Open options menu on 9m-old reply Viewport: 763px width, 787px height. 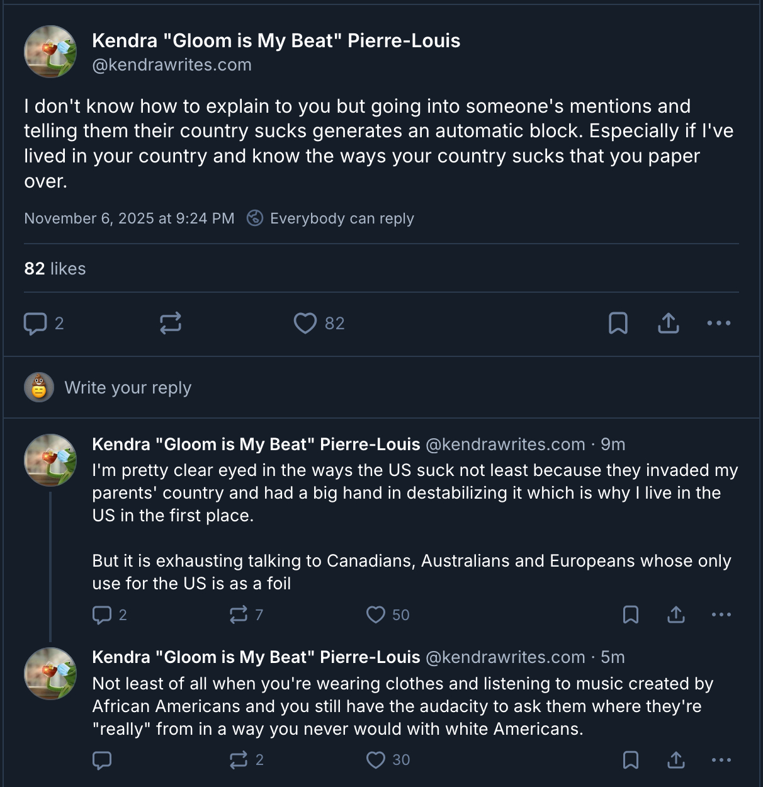(x=721, y=614)
